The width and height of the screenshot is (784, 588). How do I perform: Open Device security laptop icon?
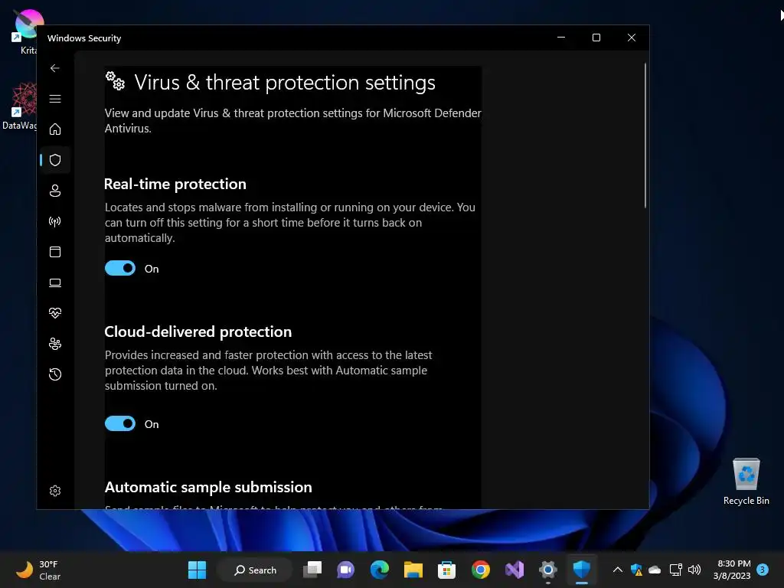[55, 283]
